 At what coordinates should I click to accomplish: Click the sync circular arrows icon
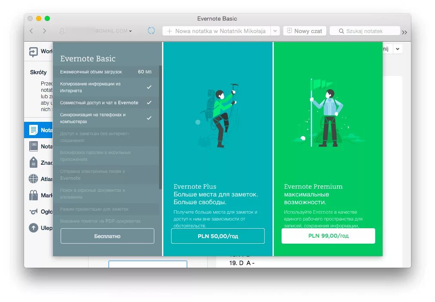pyautogui.click(x=151, y=31)
